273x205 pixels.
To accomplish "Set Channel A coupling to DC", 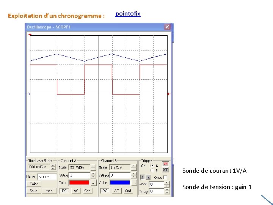I will coord(64,191).
